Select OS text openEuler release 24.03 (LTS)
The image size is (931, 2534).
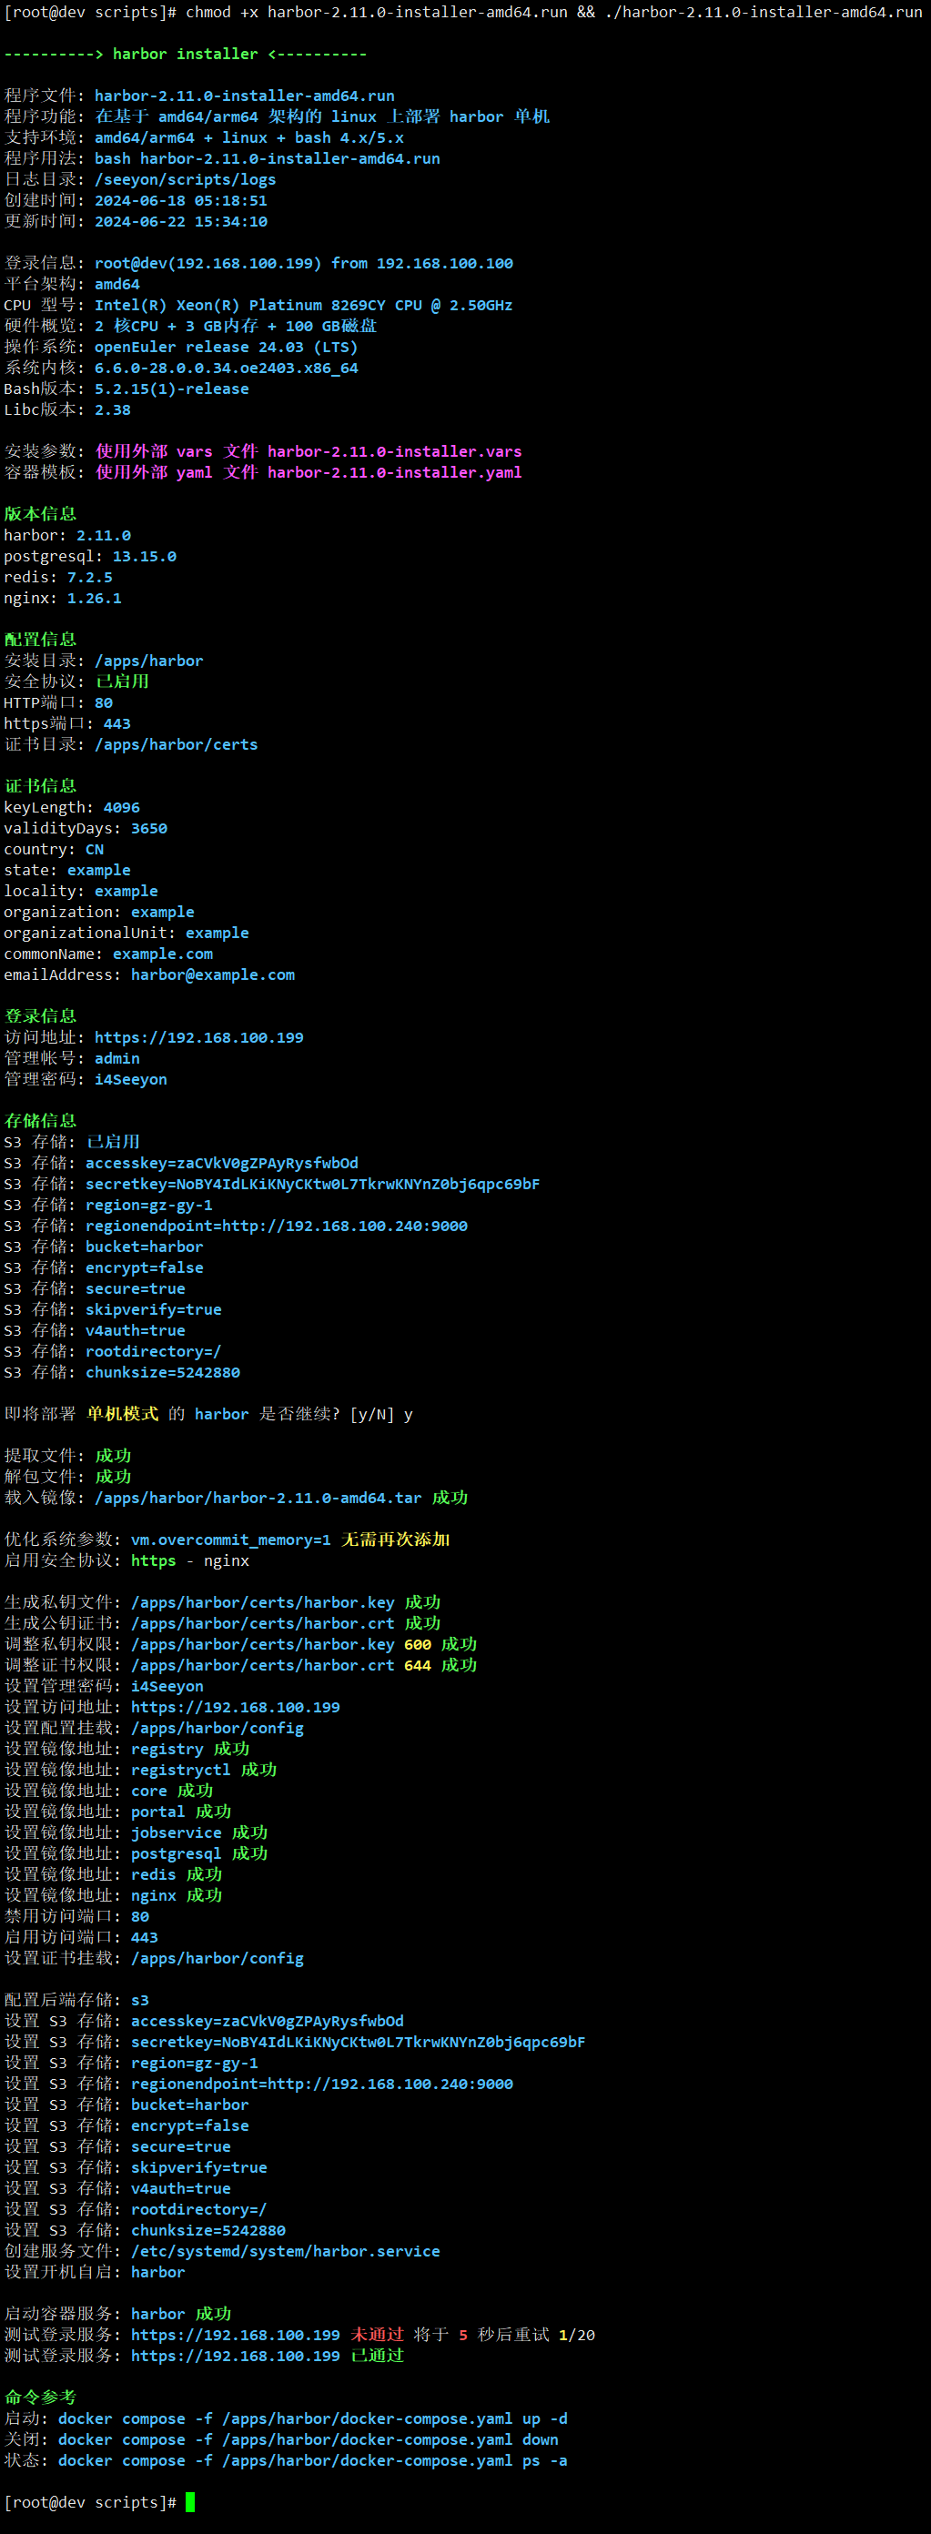click(227, 347)
